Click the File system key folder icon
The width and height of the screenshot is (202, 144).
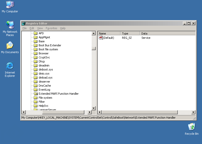[35, 98]
